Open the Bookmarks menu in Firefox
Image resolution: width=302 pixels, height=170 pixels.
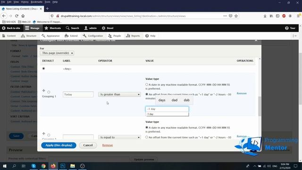36,2
